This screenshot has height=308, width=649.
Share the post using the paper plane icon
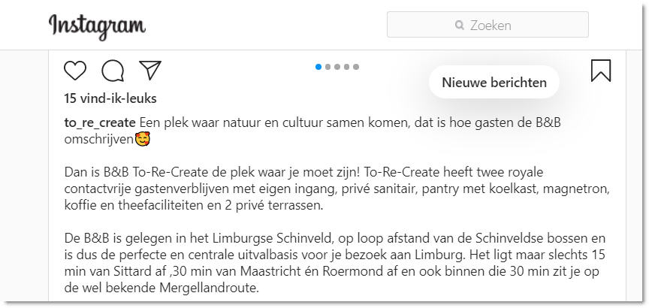(149, 71)
